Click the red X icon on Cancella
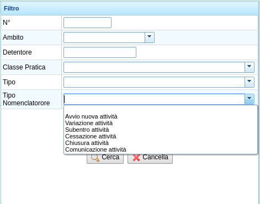Image resolution: width=260 pixels, height=204 pixels. [136, 158]
